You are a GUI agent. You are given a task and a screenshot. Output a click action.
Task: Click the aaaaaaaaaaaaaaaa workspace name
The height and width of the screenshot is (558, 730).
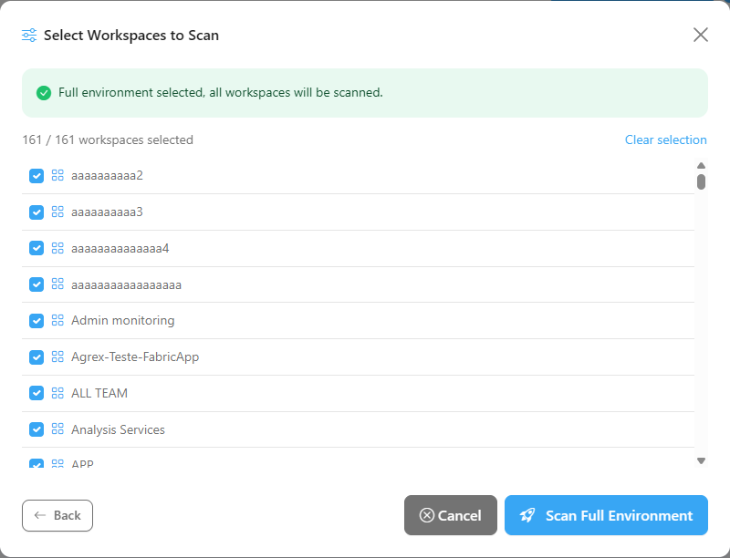126,285
